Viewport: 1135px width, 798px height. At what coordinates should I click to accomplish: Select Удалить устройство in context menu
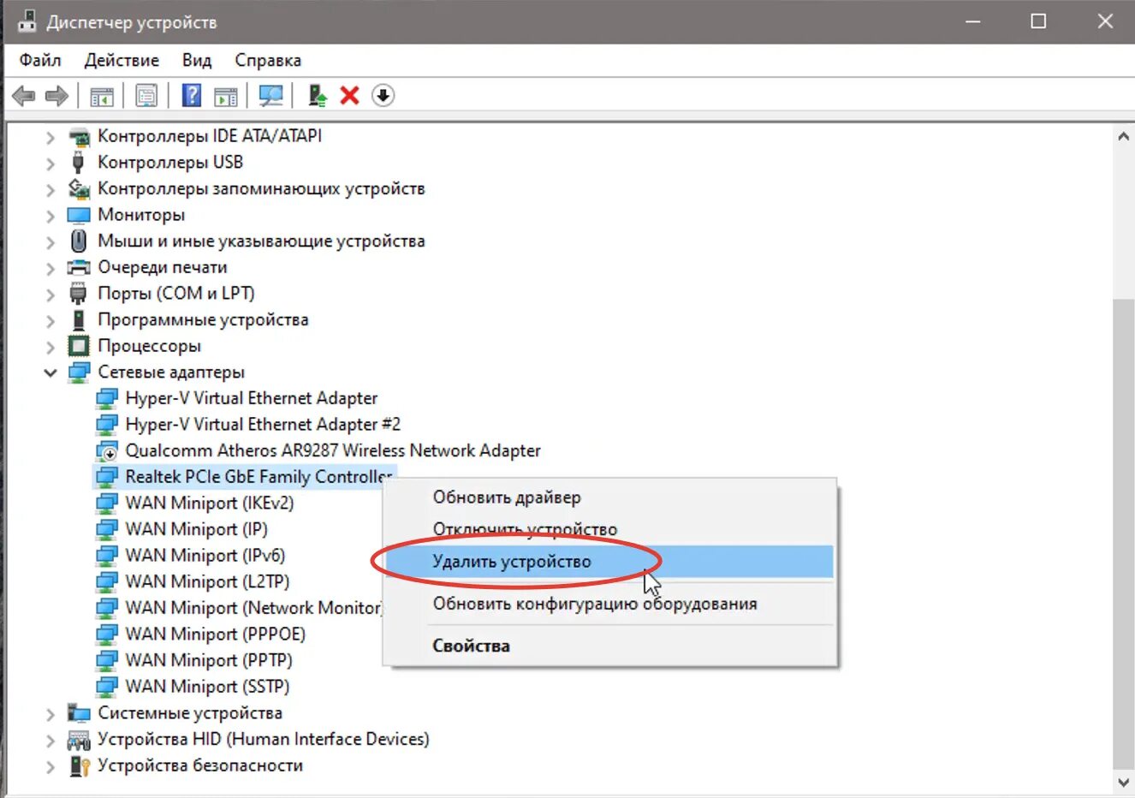(x=609, y=562)
